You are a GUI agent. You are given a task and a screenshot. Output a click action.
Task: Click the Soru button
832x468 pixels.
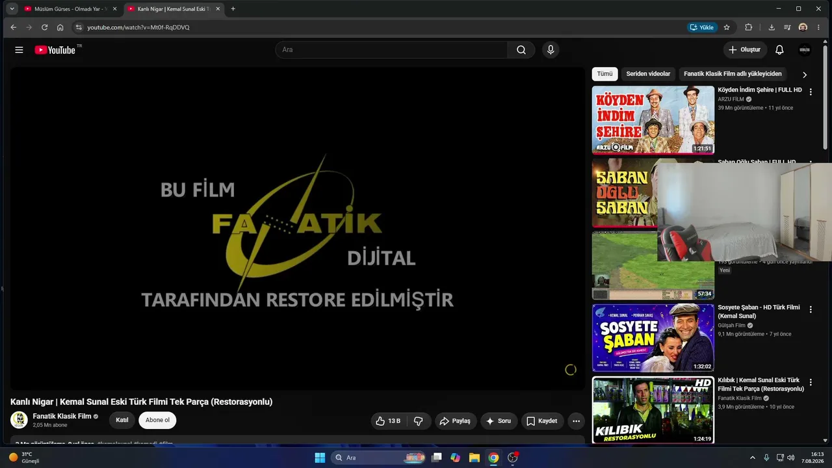(x=499, y=421)
